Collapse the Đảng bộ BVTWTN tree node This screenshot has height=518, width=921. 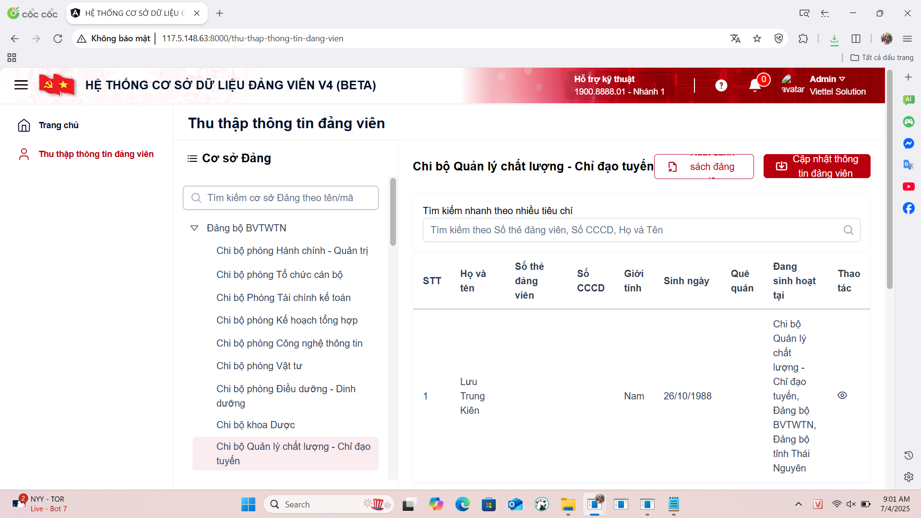tap(194, 228)
